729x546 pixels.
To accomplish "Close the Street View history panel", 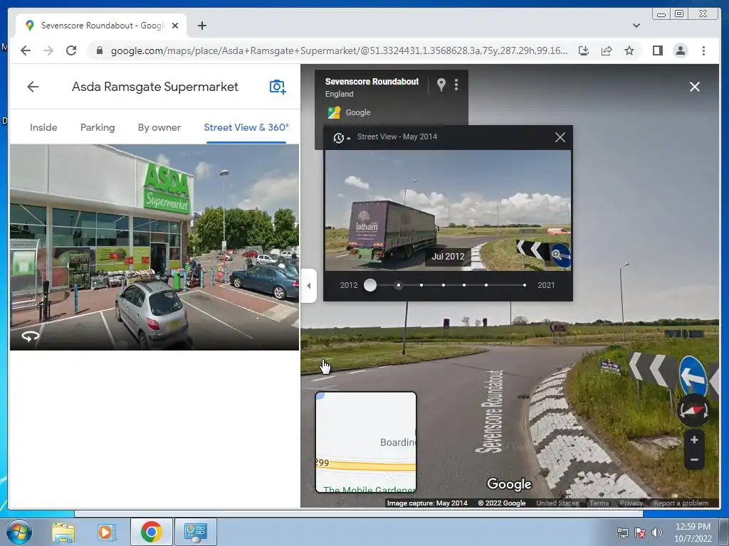I will tap(560, 137).
